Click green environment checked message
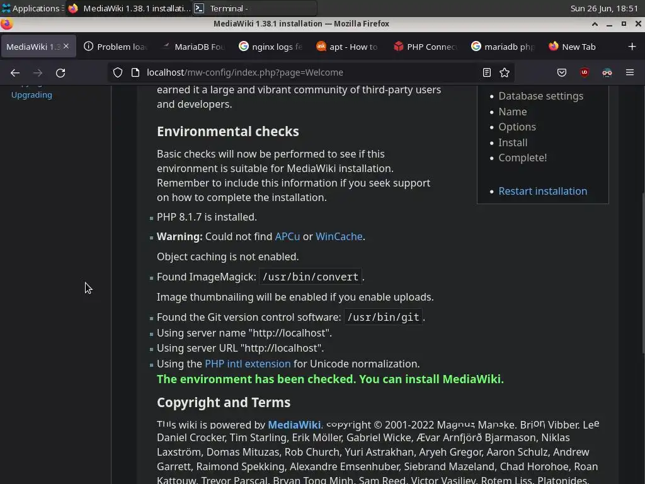 coord(330,379)
